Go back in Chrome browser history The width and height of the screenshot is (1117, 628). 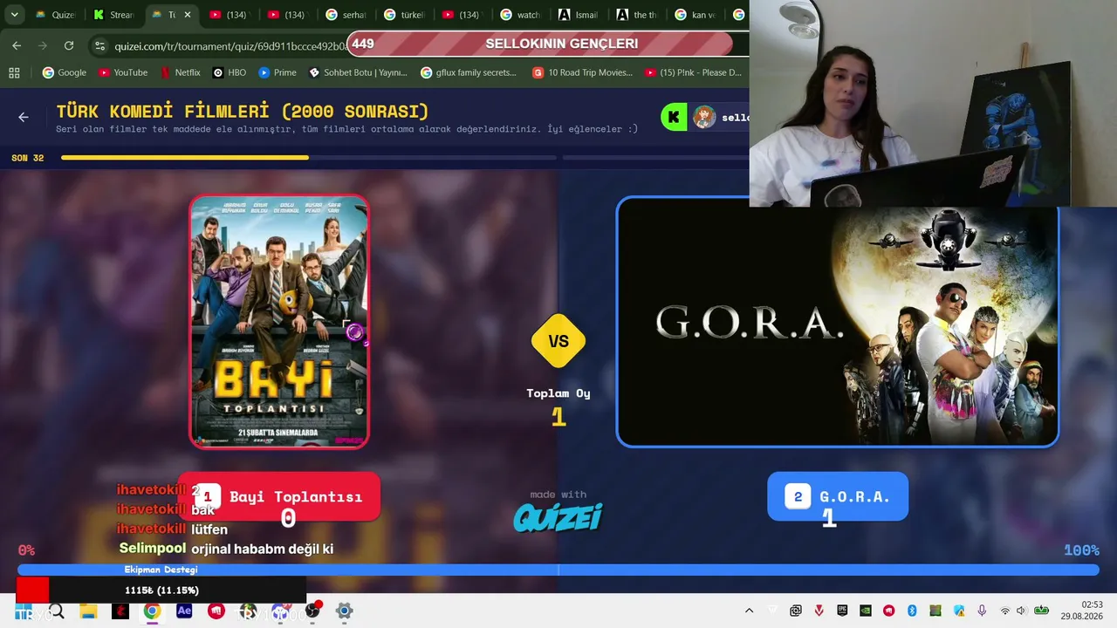tap(17, 45)
